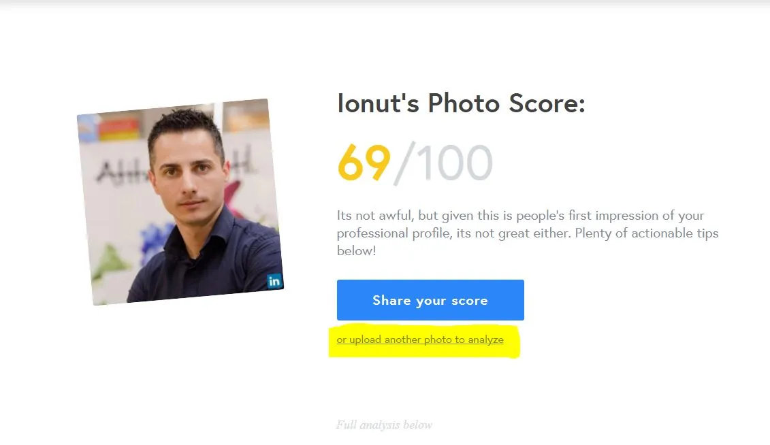Click the LinkedIn badge on the profile photo
Image resolution: width=770 pixels, height=445 pixels.
[x=274, y=280]
